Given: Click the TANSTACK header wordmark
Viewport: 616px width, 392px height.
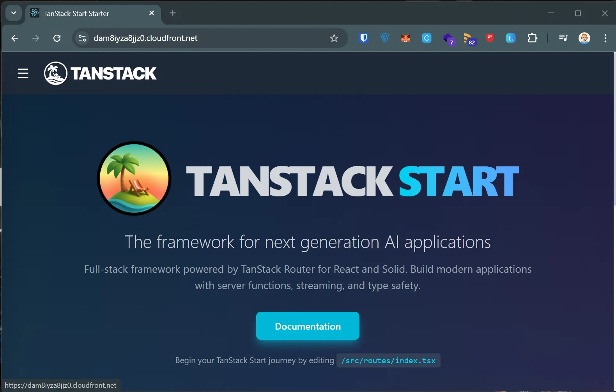Looking at the screenshot, I should [x=113, y=74].
